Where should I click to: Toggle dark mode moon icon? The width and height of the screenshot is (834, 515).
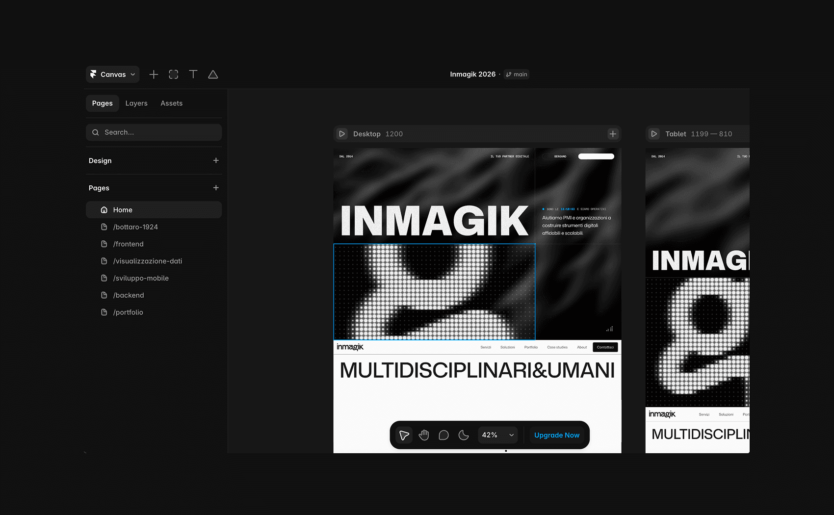pyautogui.click(x=464, y=435)
